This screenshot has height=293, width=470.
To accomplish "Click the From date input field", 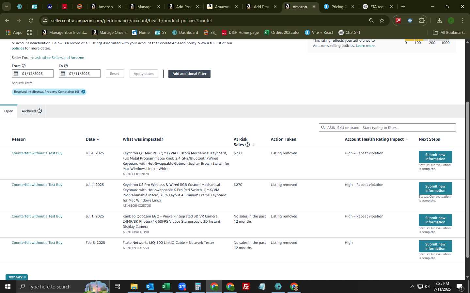I will [x=36, y=74].
